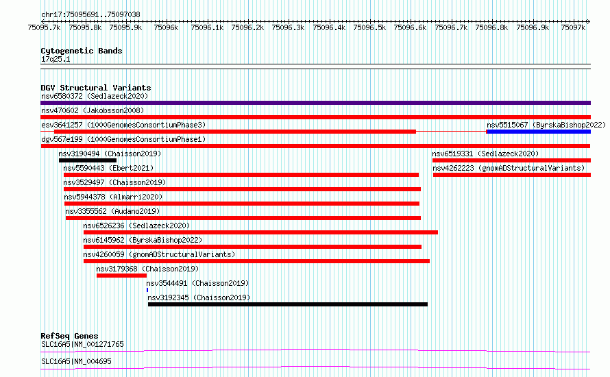The width and height of the screenshot is (610, 377).
Task: Open nsv3355562 (Audano2019) label
Action: tap(112, 211)
